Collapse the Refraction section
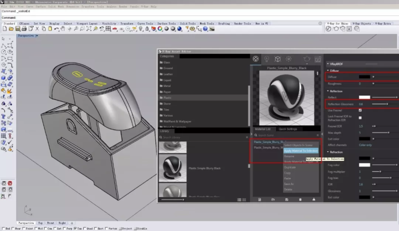Screen dimensions: 399x231 328,152
